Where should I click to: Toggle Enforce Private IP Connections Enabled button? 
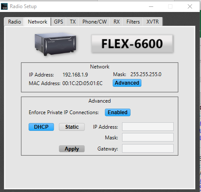[x=118, y=112]
